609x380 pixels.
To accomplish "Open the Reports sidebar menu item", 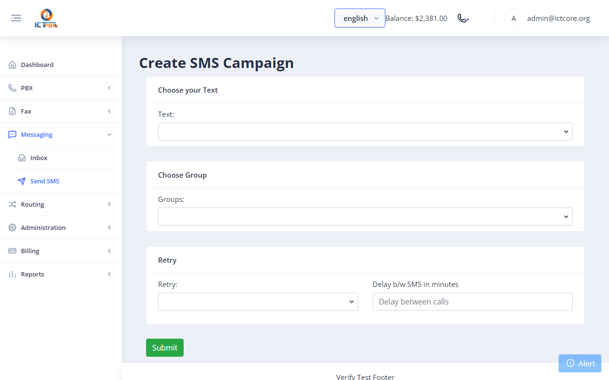I will pyautogui.click(x=61, y=274).
